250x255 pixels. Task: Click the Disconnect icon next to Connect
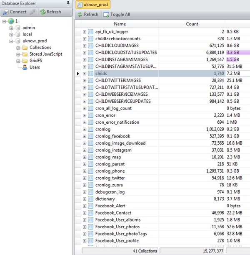32,12
